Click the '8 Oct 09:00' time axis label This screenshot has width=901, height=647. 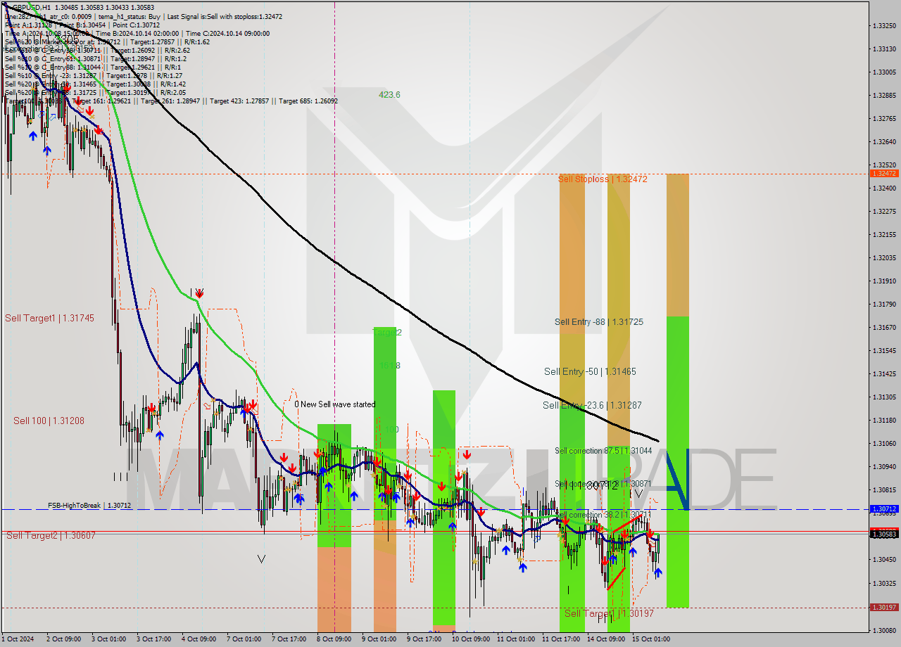[334, 639]
